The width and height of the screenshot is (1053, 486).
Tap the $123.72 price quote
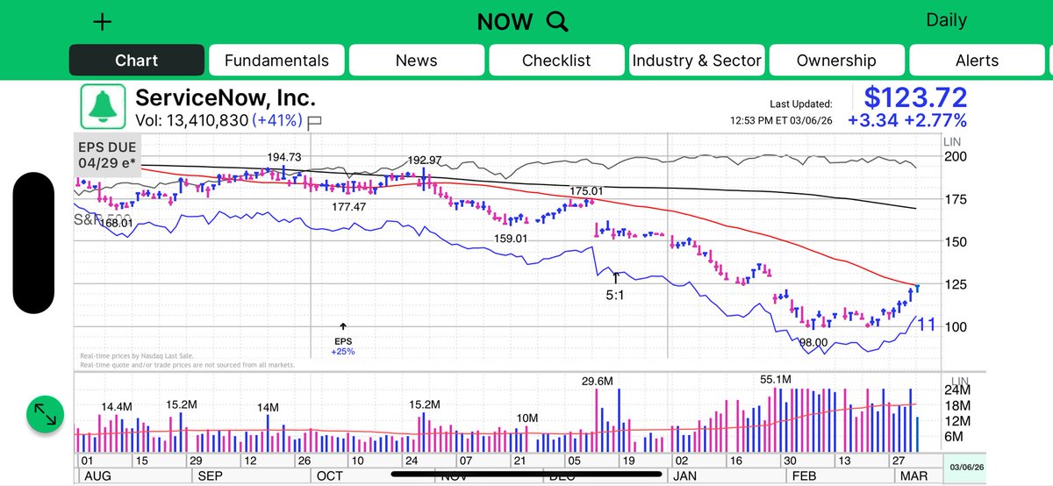(x=915, y=96)
